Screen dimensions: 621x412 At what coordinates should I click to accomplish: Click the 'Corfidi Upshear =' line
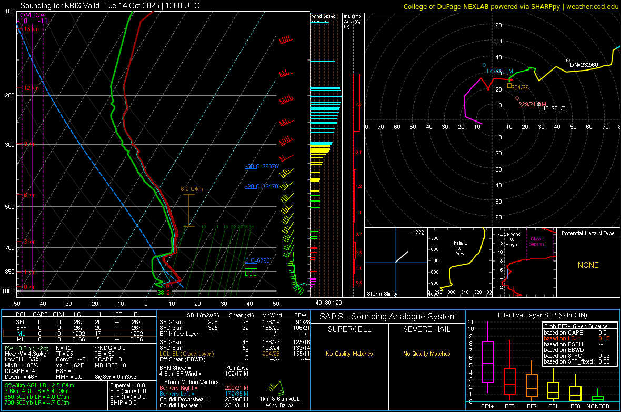(204, 405)
